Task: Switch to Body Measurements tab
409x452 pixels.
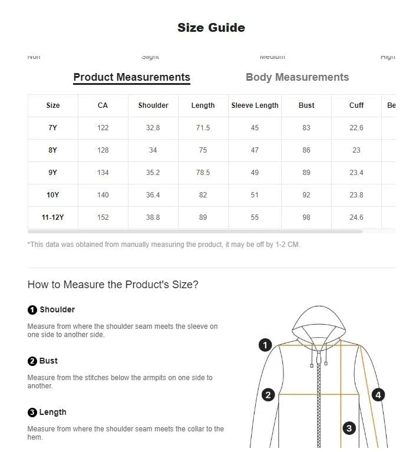Action: [297, 77]
